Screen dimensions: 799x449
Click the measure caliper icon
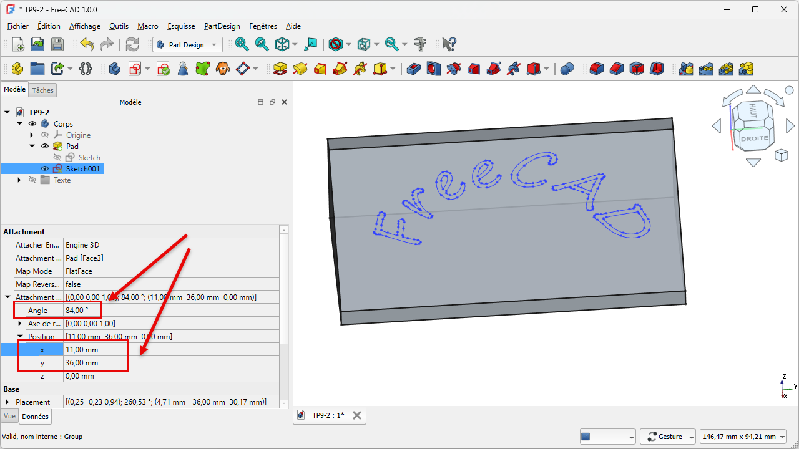pyautogui.click(x=420, y=44)
